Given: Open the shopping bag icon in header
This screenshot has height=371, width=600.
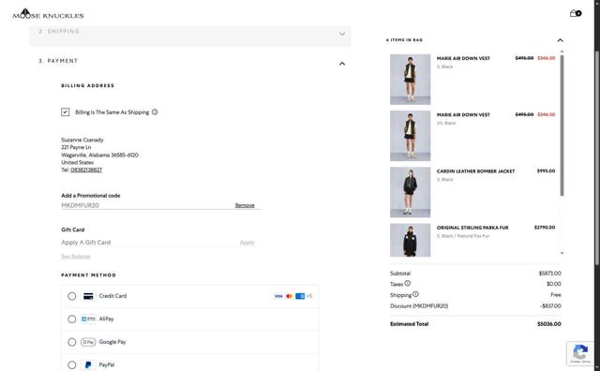Looking at the screenshot, I should click(x=576, y=13).
